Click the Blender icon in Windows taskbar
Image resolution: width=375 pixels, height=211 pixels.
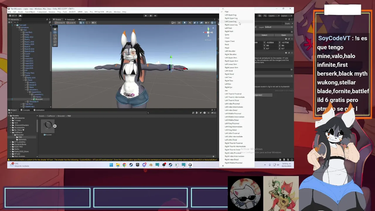(x=151, y=165)
